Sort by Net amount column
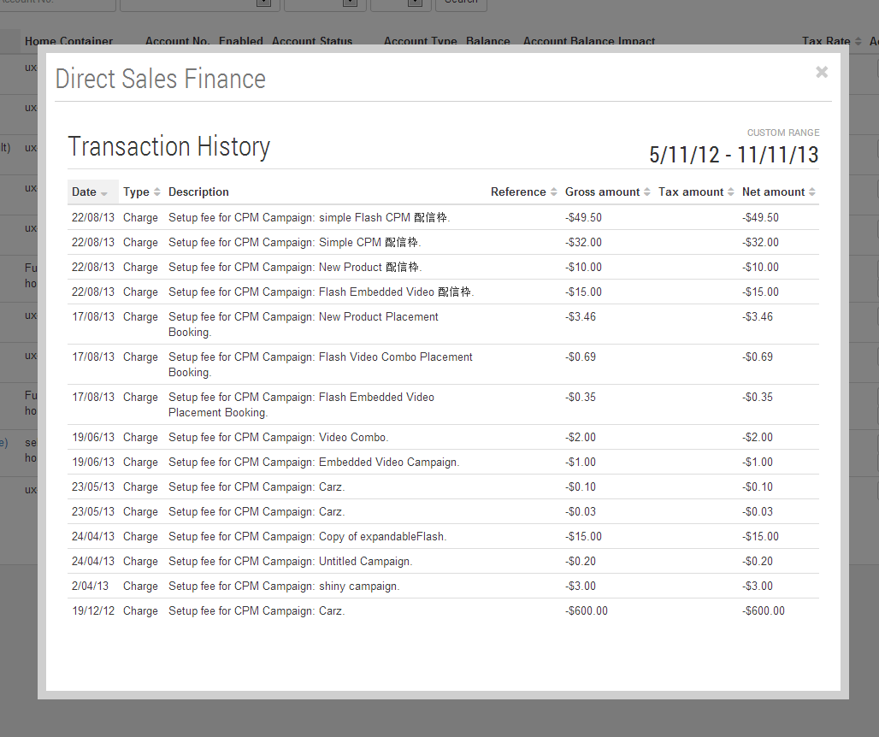The width and height of the screenshot is (879, 737). click(778, 192)
